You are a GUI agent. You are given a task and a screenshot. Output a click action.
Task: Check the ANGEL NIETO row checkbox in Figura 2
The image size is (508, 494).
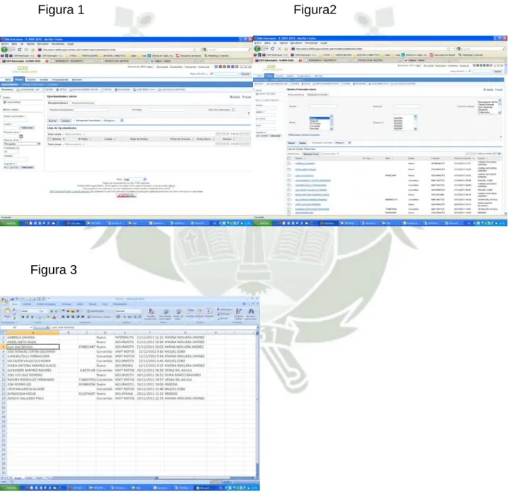[x=289, y=169]
